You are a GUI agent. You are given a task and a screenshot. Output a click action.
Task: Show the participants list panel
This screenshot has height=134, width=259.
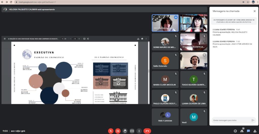242,131
